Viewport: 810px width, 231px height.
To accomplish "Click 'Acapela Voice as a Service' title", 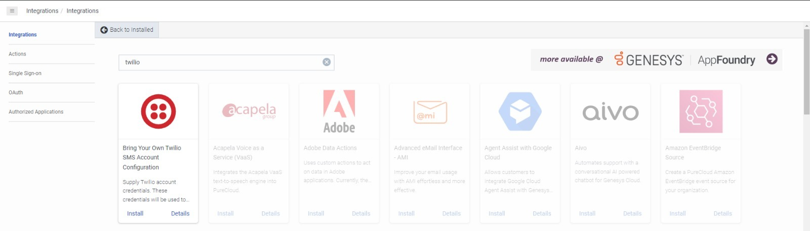I will coord(238,152).
